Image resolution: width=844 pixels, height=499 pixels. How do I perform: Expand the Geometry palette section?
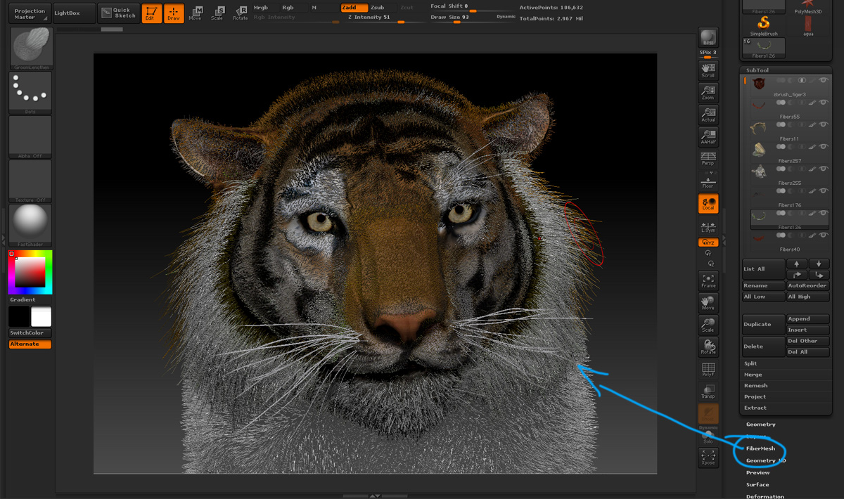coord(760,425)
